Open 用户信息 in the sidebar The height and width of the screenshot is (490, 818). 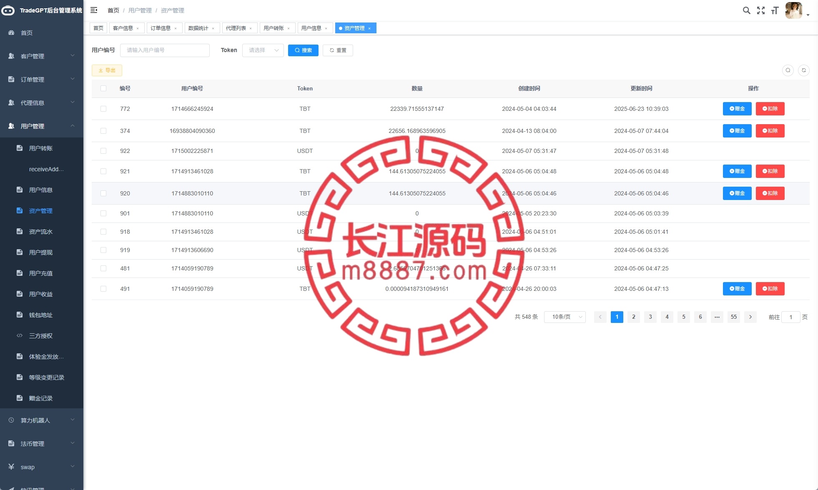[42, 190]
